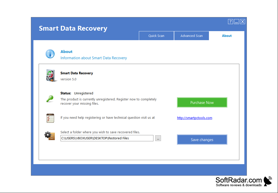
Task: Click the recovered files folder path field
Action: pos(107,138)
